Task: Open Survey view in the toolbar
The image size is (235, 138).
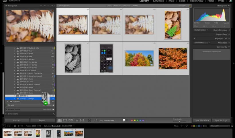Action: point(76,120)
